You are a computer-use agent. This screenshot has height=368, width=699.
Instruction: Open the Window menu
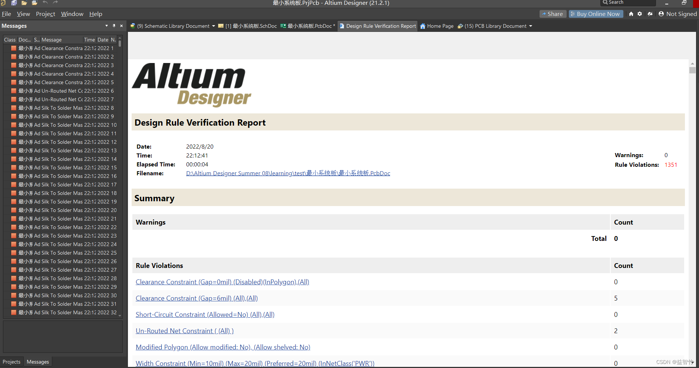[72, 14]
